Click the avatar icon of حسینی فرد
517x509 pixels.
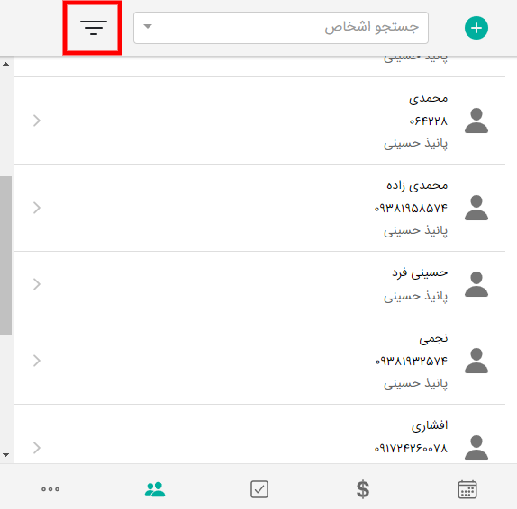[x=476, y=284]
